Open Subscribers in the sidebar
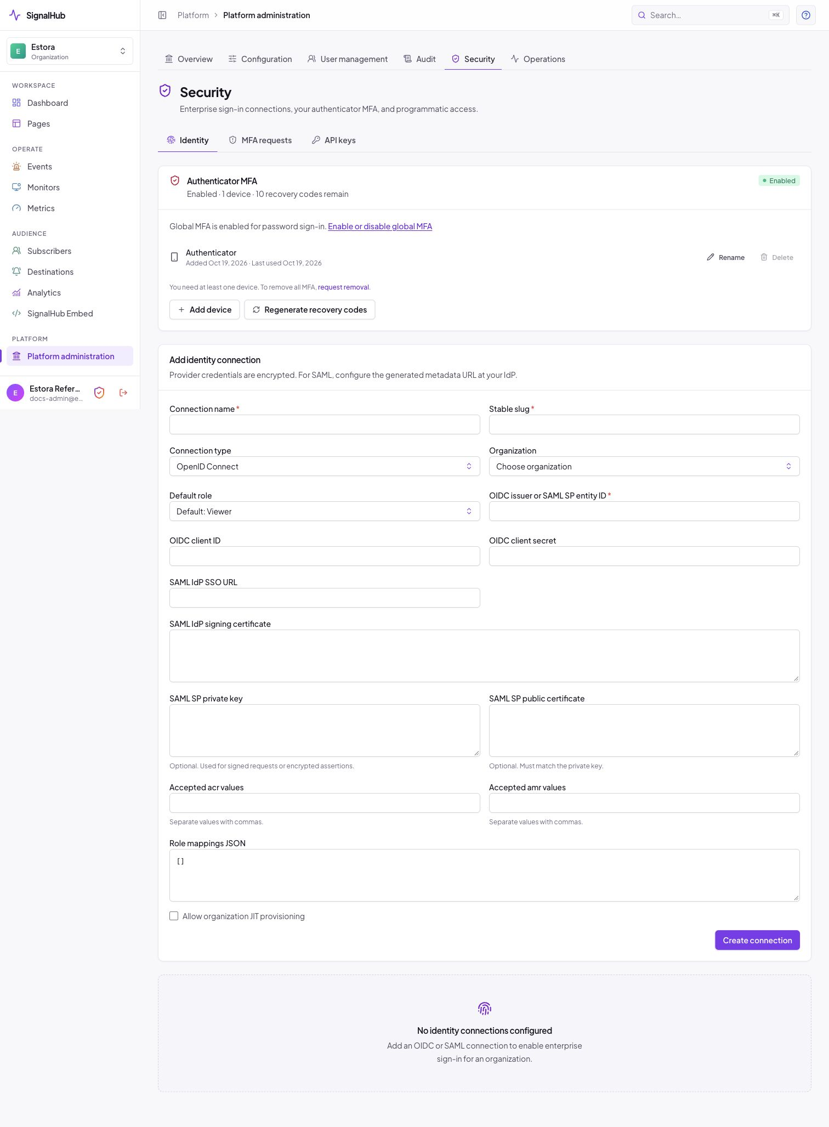The height and width of the screenshot is (1127, 829). [x=70, y=251]
